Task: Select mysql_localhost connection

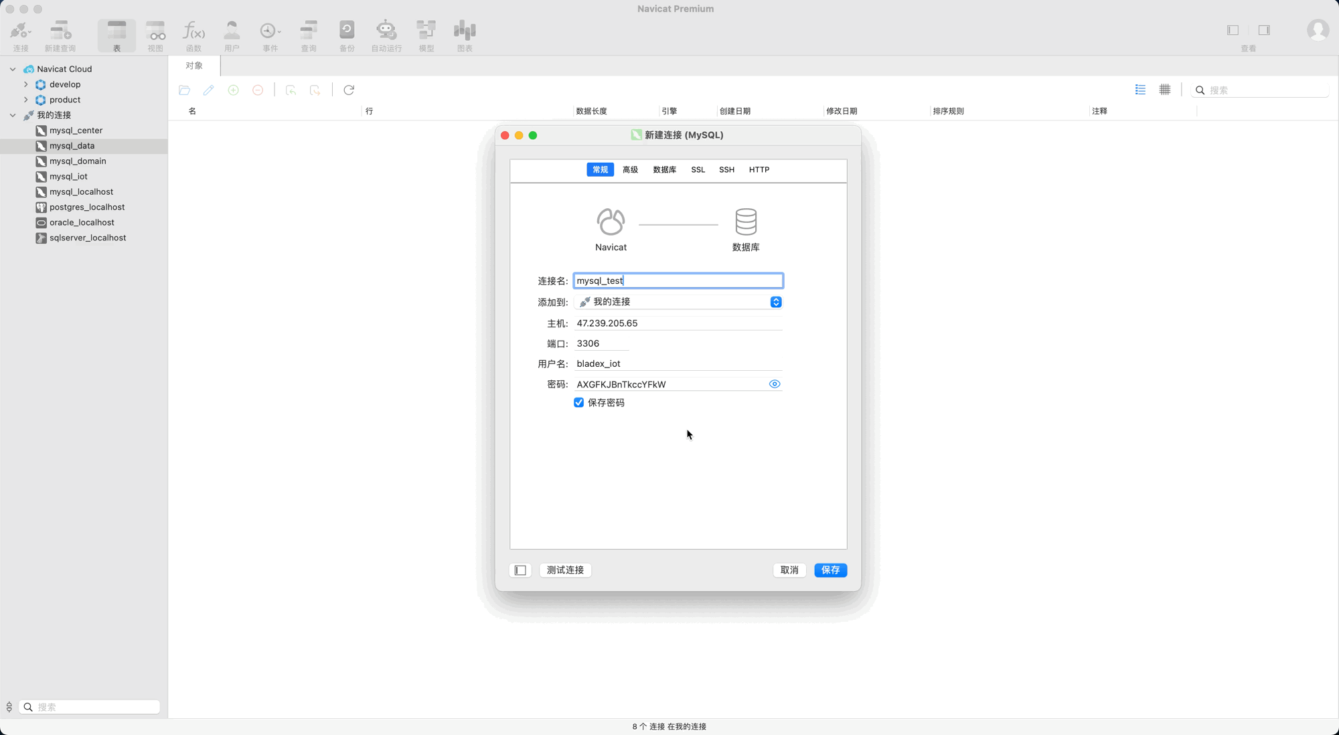Action: pos(84,192)
